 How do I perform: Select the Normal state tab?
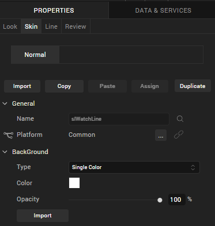coord(35,55)
